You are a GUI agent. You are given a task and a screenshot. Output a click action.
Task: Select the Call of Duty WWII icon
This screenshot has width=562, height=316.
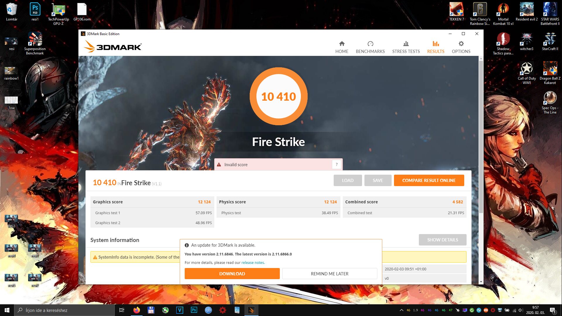527,73
